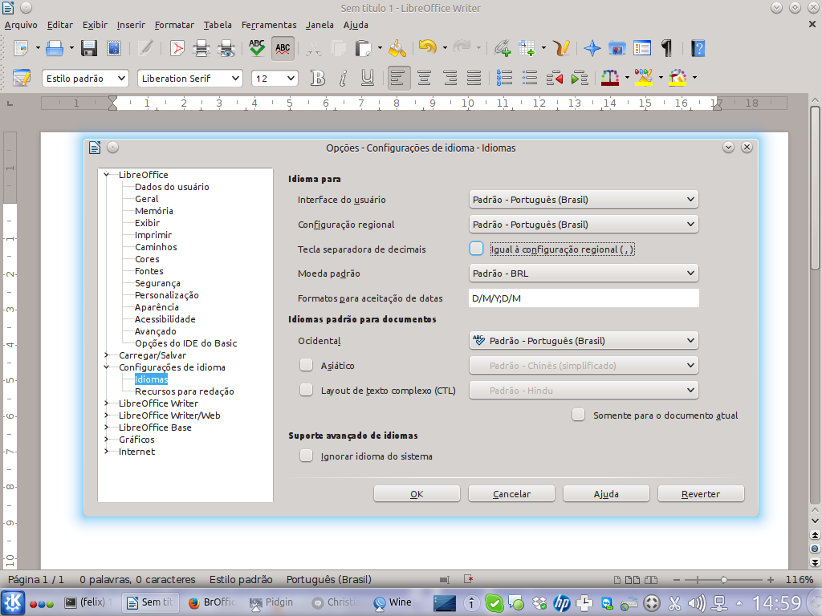822x616 pixels.
Task: Click the Save document icon
Action: pos(89,48)
